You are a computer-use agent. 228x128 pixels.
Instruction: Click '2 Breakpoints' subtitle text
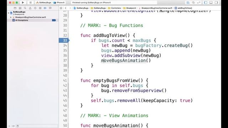19,14
